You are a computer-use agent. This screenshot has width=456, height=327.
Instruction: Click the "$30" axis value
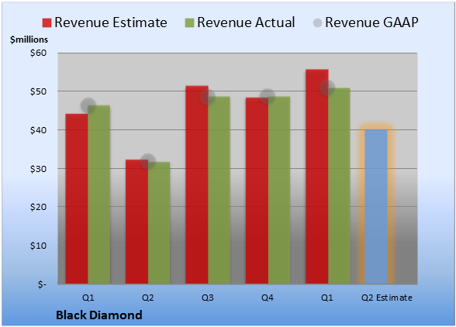pyautogui.click(x=38, y=169)
